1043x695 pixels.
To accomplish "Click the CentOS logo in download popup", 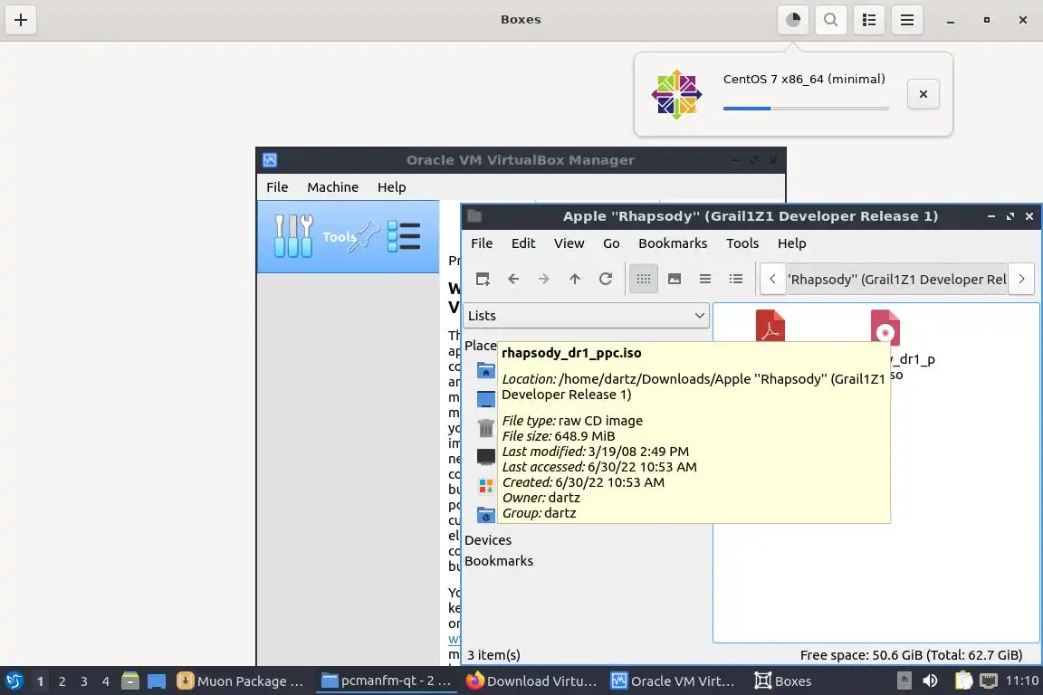I will (676, 94).
